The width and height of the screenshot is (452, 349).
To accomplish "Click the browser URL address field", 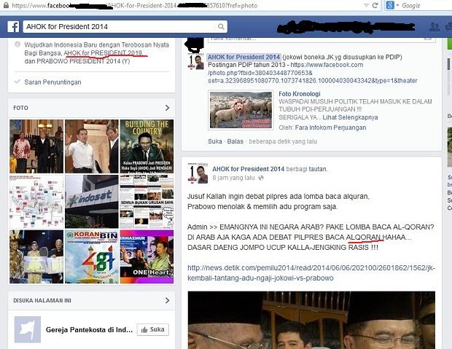I will pos(186,5).
